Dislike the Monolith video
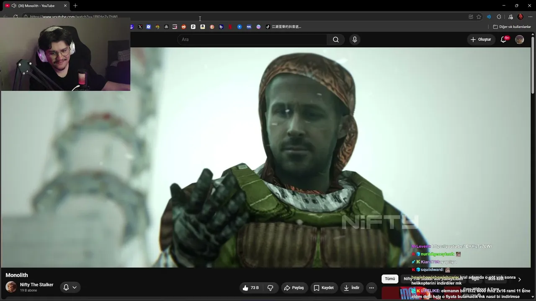 pyautogui.click(x=271, y=288)
